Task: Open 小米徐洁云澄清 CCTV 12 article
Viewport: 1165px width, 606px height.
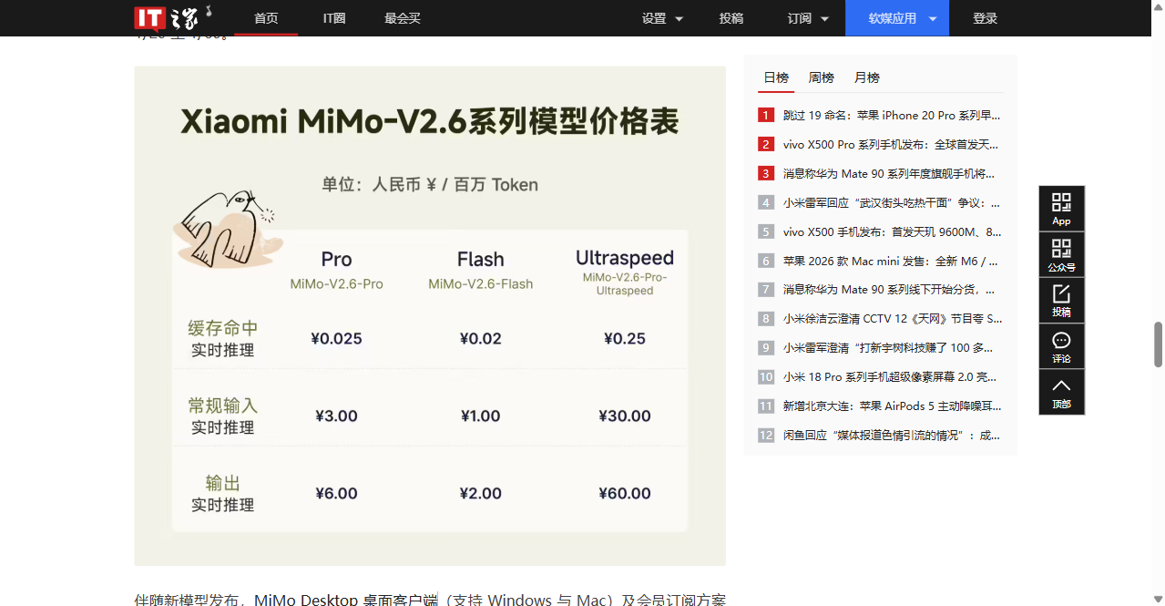Action: tap(892, 319)
